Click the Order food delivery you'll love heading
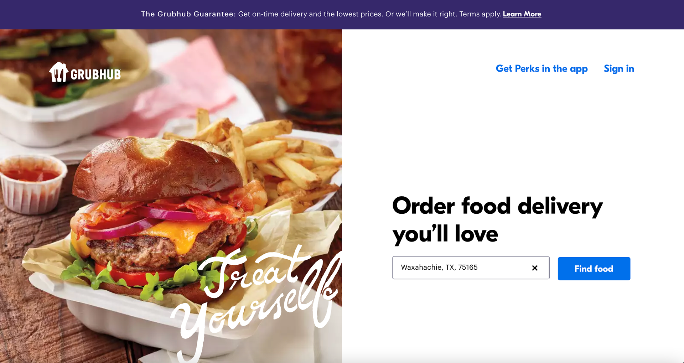The image size is (684, 363). 497,220
